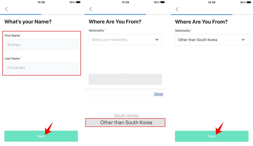Click chevron beside selected "Other than South Korea" field
253x146 pixels.
click(x=243, y=40)
